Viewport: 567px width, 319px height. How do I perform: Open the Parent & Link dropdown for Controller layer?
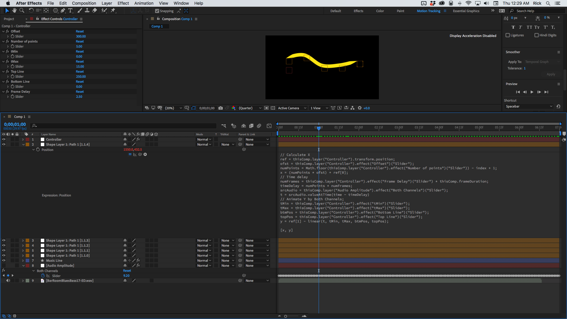coord(257,139)
